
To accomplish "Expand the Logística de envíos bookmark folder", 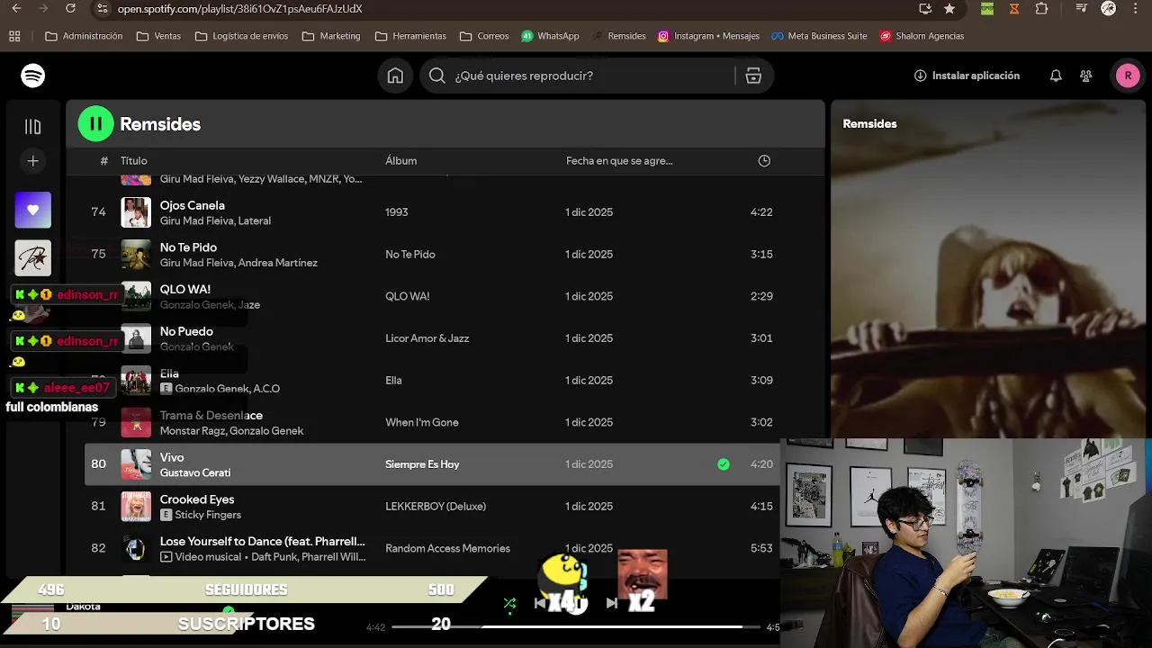I will tap(241, 36).
